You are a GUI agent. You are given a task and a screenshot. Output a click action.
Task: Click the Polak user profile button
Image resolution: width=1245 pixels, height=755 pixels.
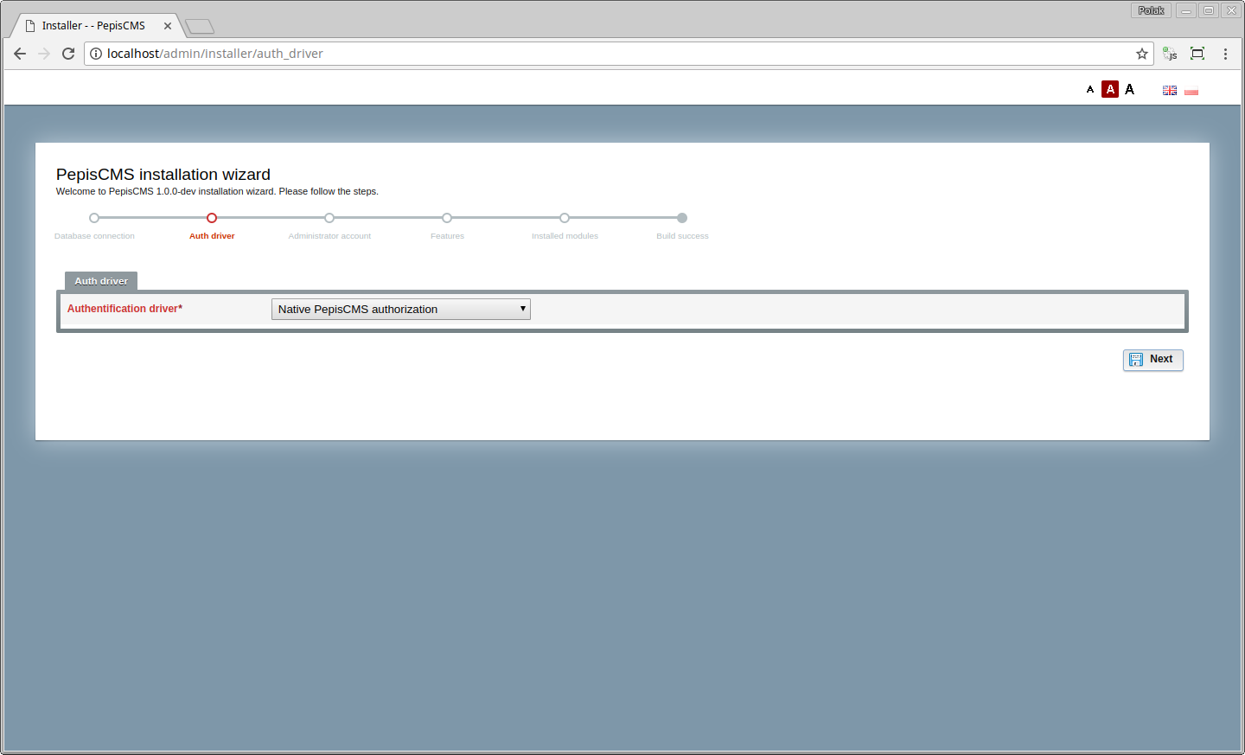(1151, 10)
